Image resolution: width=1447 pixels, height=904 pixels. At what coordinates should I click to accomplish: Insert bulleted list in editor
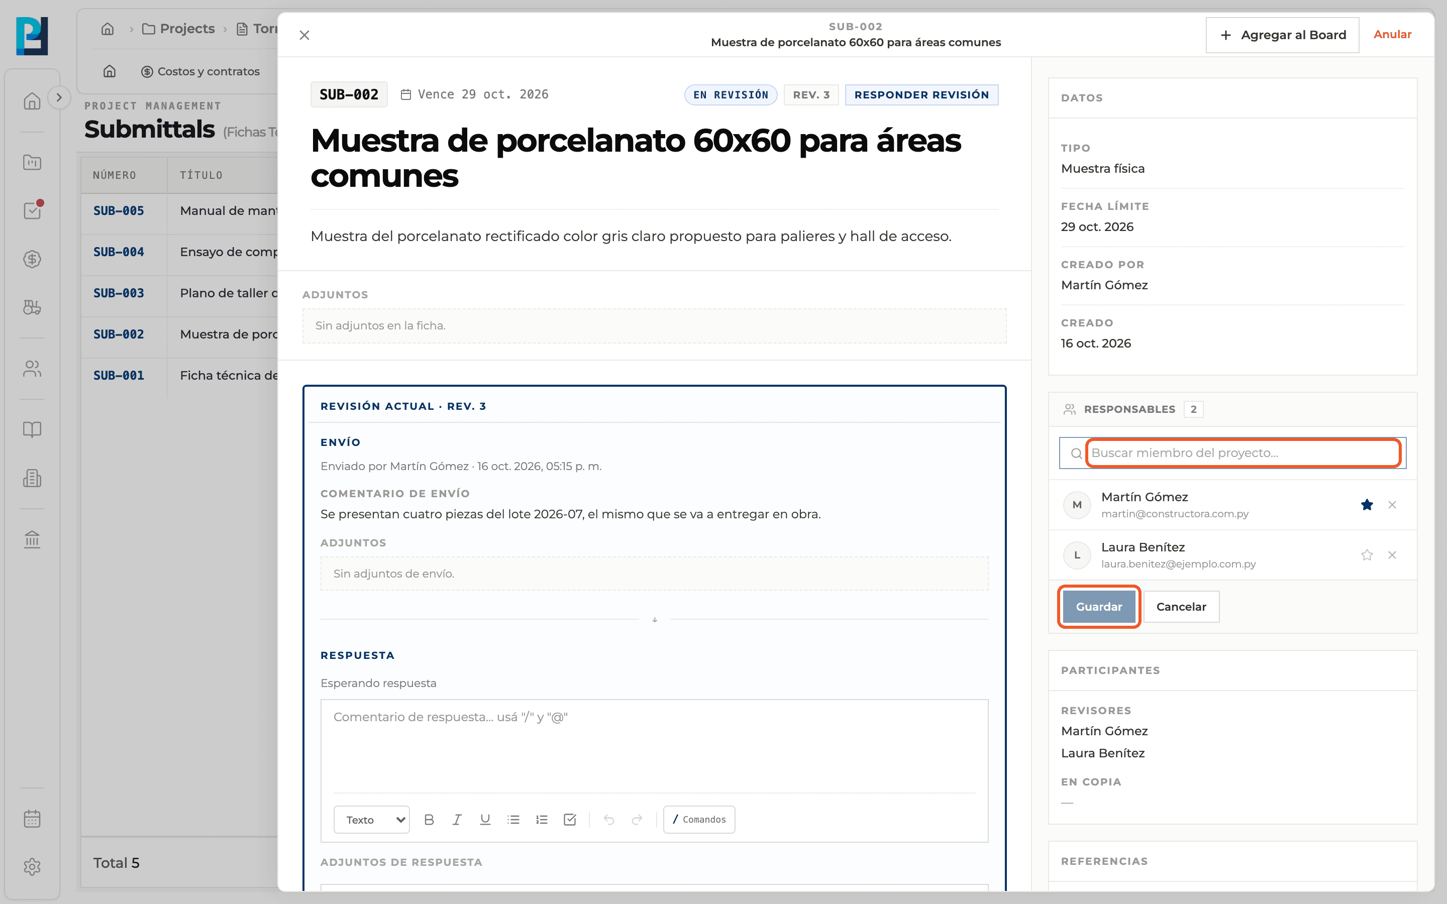click(x=513, y=819)
